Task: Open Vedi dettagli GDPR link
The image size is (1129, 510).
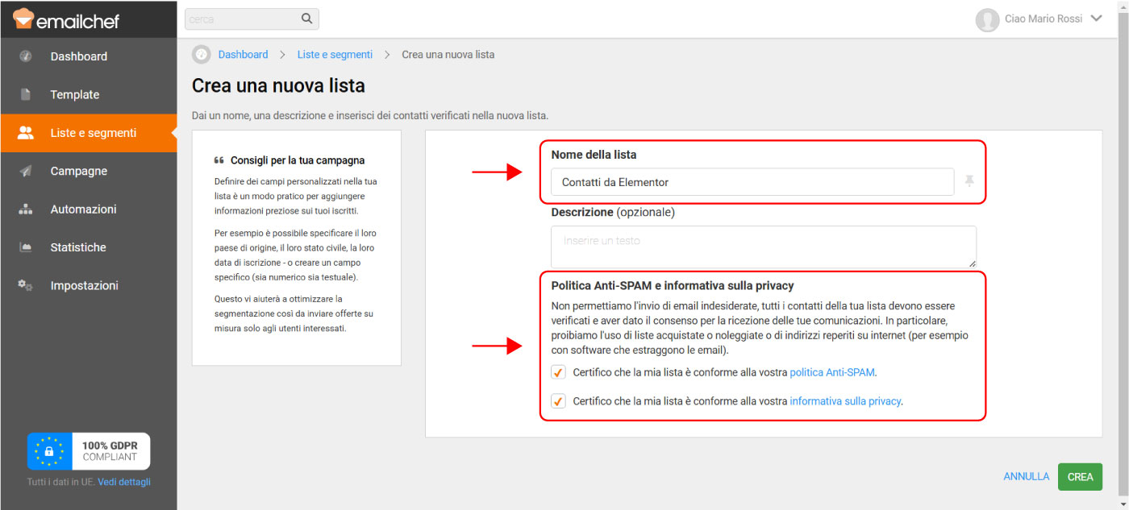Action: click(124, 482)
